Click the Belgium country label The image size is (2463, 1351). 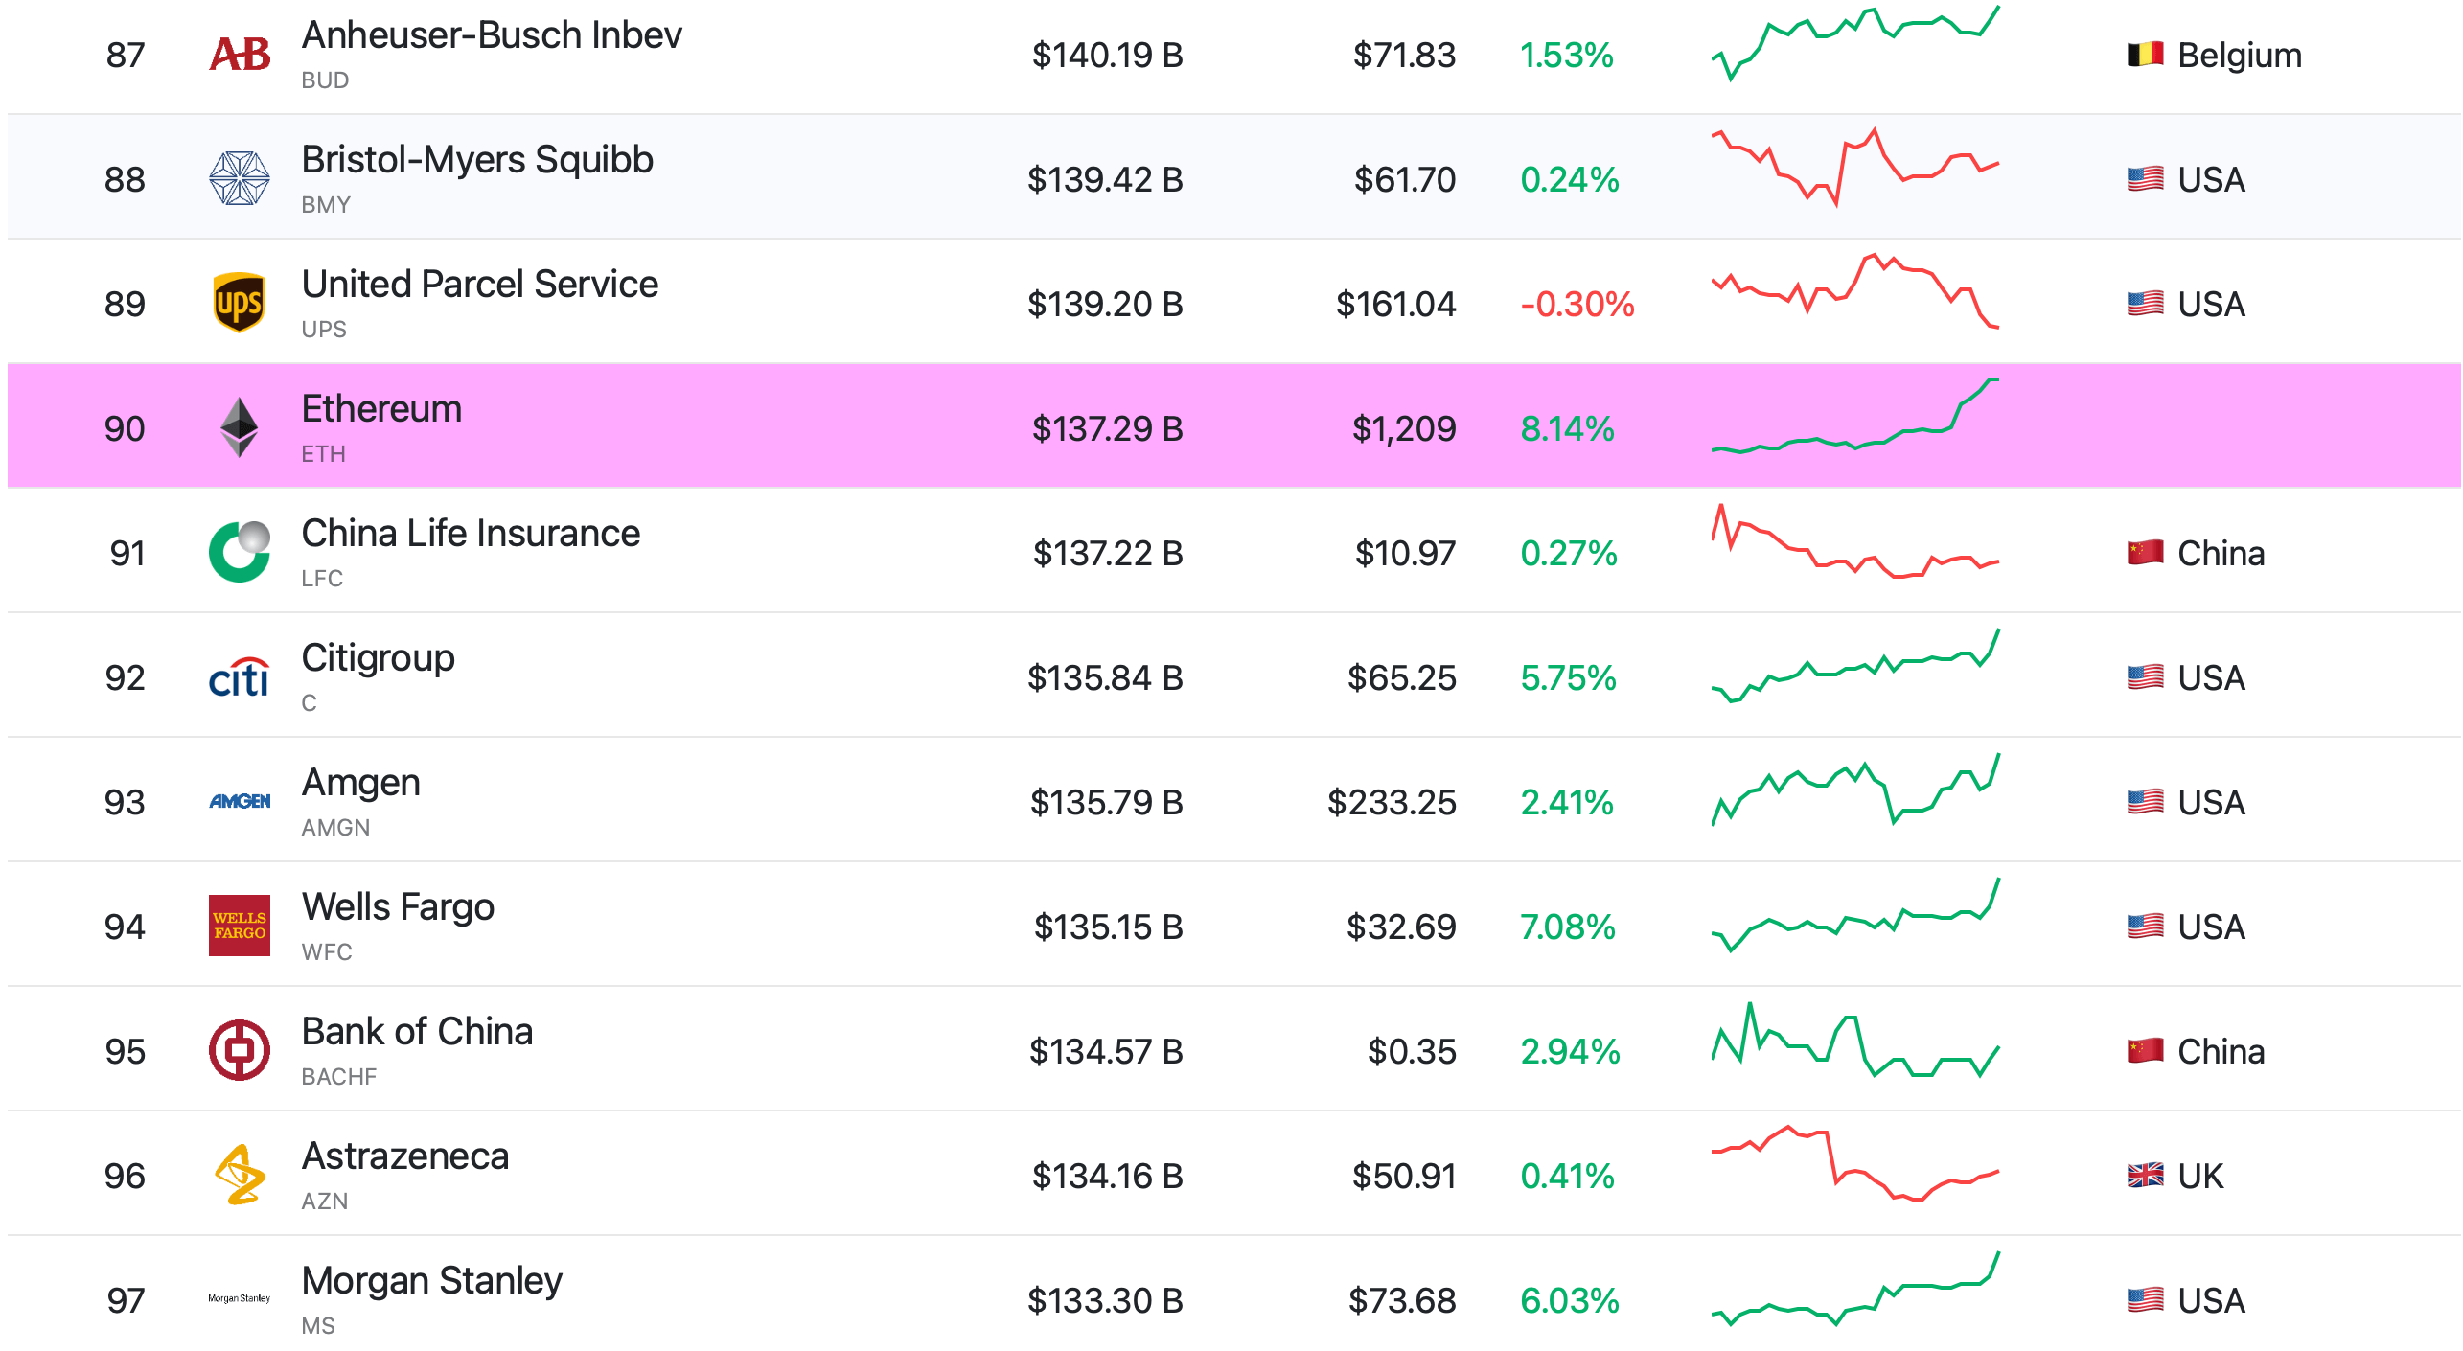(x=2240, y=56)
